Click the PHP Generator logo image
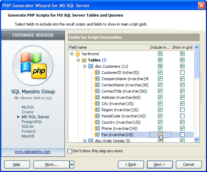207x172 pixels. 33,65
